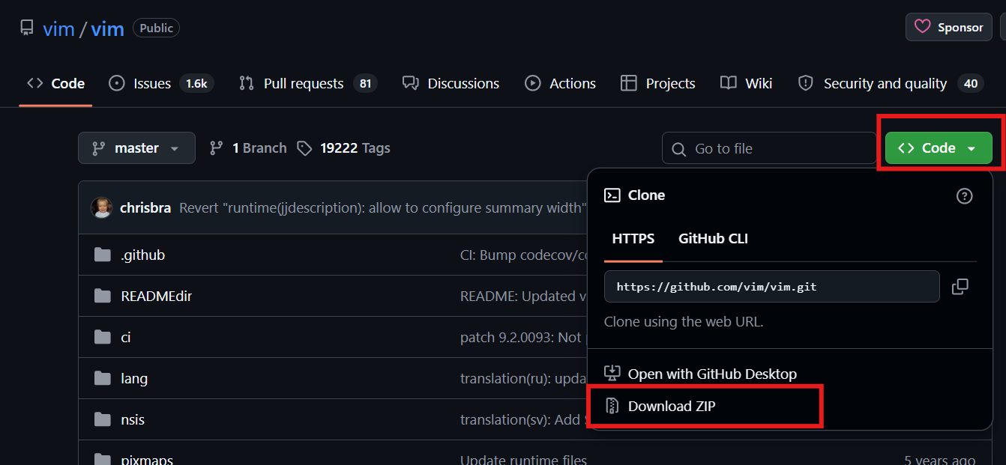Click the folder icon next to READMEdir
Screen dimensions: 1006x465
coord(103,296)
